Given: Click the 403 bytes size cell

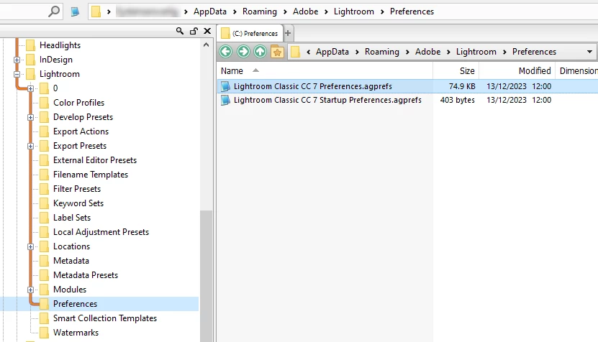Looking at the screenshot, I should tap(457, 100).
